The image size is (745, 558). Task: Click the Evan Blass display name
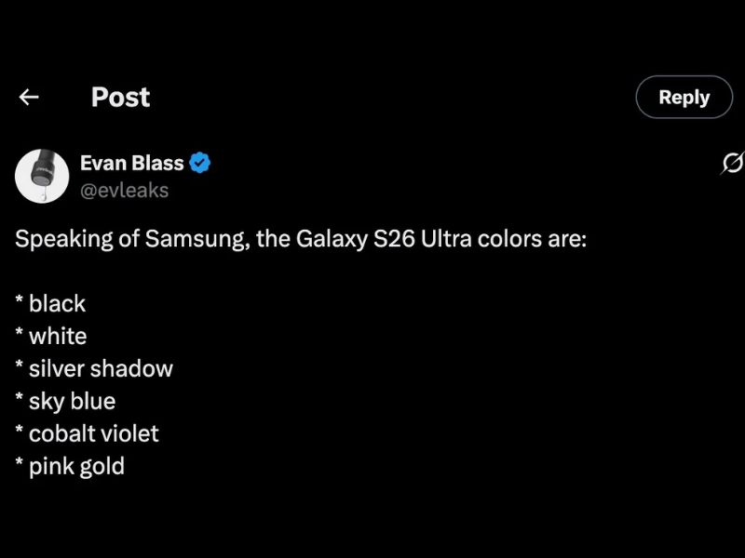coord(130,162)
